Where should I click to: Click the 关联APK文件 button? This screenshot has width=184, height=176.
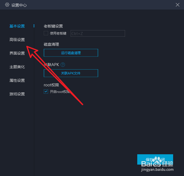tap(71, 73)
